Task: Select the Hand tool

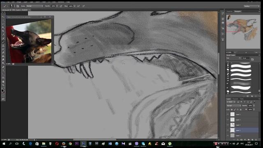Action: 3,82
